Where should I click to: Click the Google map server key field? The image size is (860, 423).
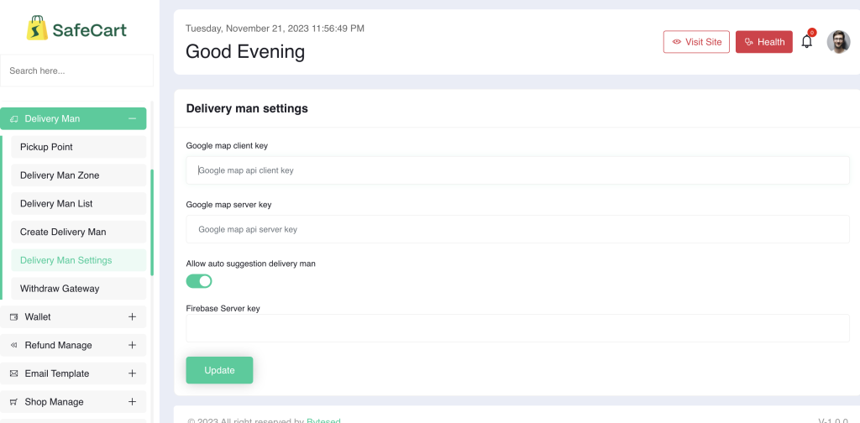517,229
